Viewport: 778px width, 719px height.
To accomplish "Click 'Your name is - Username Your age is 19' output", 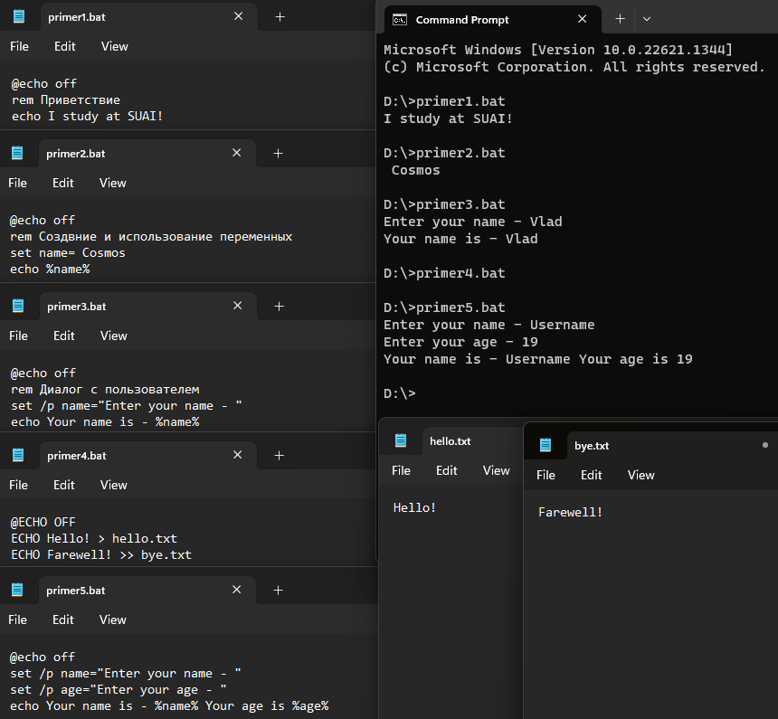I will tap(538, 359).
